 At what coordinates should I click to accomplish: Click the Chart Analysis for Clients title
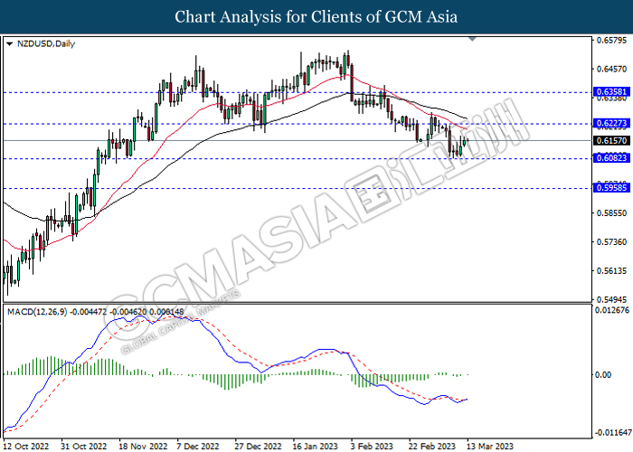coord(316,17)
